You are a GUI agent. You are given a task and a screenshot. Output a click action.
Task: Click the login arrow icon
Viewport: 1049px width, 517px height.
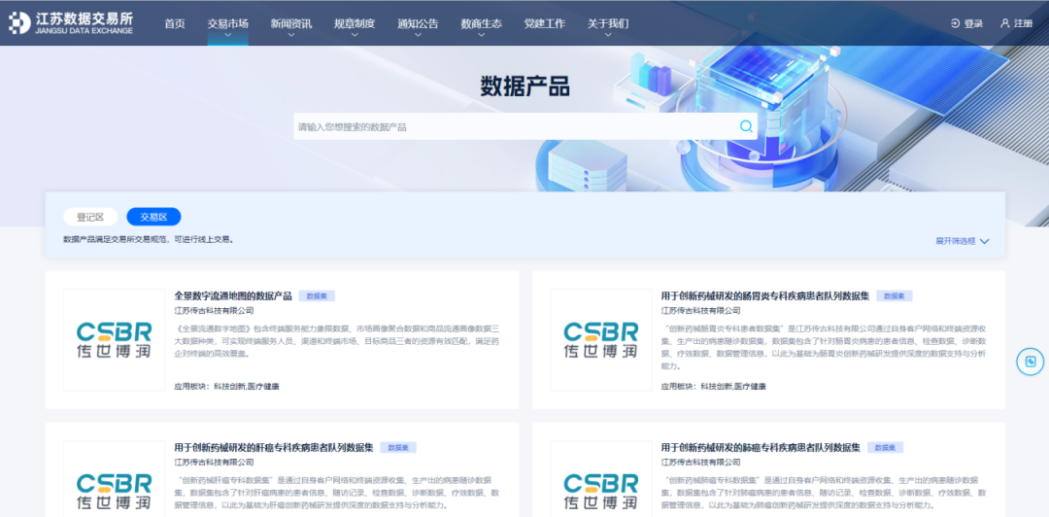[x=955, y=23]
